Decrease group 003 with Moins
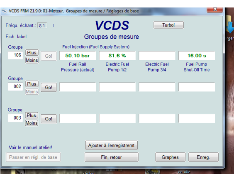 click(32, 123)
